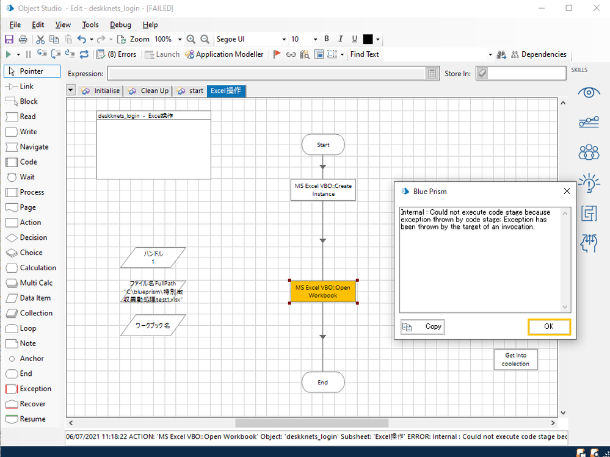Viewport: 610px width, 457px height.
Task: Toggle Underline text formatting
Action: click(x=354, y=39)
